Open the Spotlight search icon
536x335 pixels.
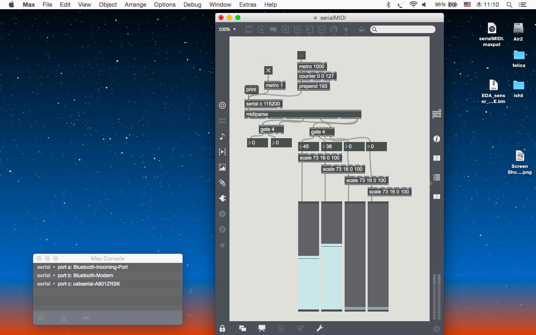[x=509, y=5]
